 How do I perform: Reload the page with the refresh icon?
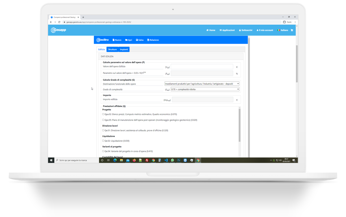coord(59,22)
